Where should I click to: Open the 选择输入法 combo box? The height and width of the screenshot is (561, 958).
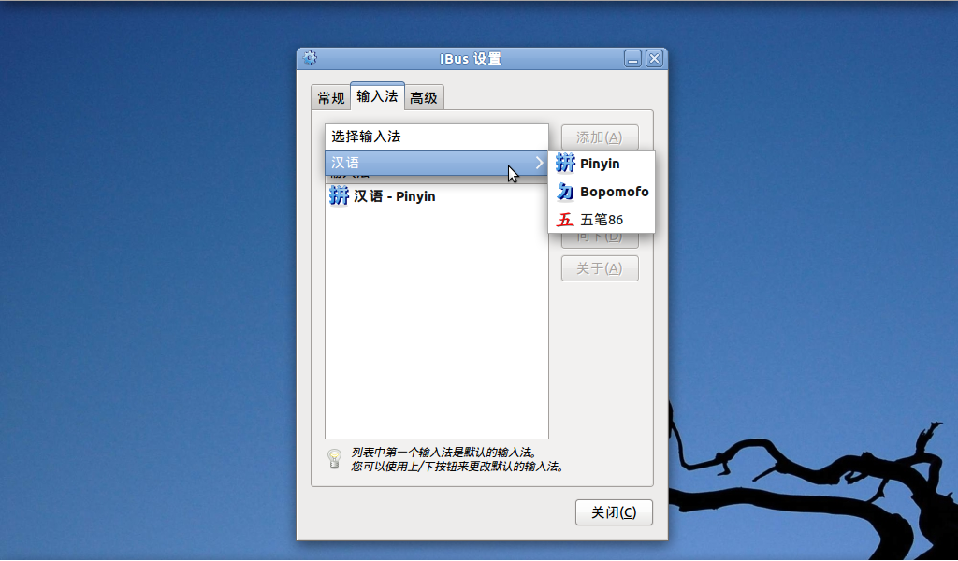pyautogui.click(x=436, y=137)
